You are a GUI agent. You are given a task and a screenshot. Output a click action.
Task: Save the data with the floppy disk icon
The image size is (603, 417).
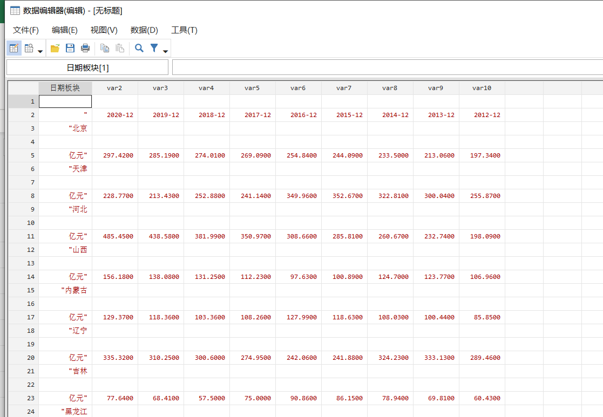point(70,48)
